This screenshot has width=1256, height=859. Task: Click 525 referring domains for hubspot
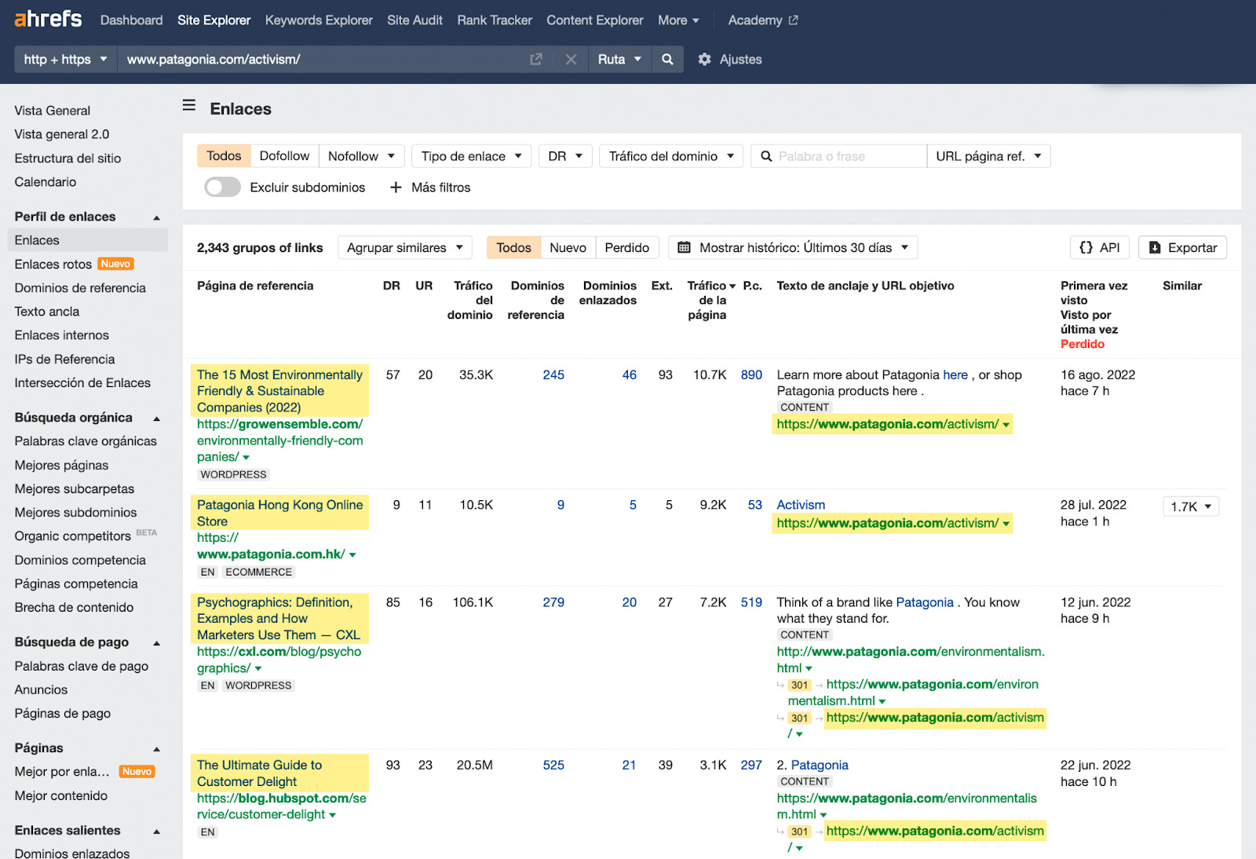point(553,766)
